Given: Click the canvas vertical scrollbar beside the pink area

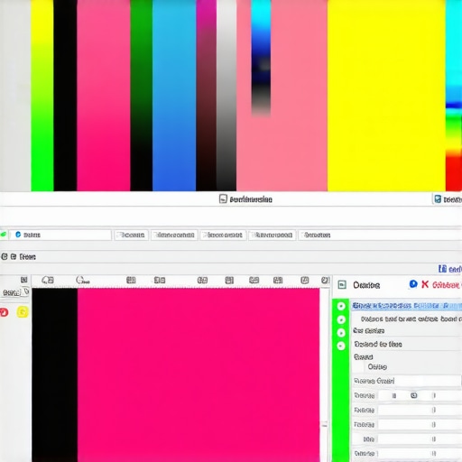Looking at the screenshot, I should coord(324,374).
